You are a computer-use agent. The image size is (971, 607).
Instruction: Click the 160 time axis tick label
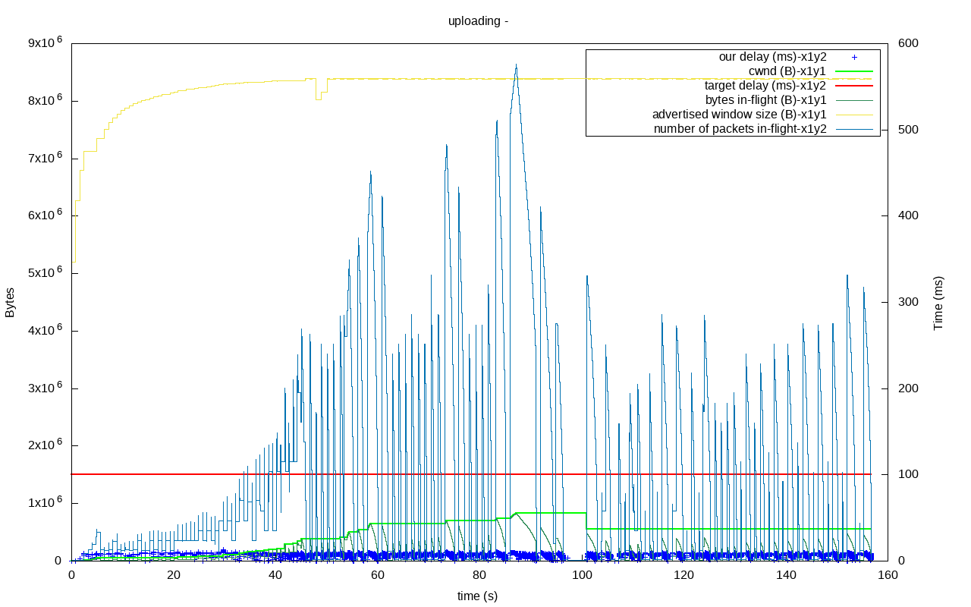888,575
